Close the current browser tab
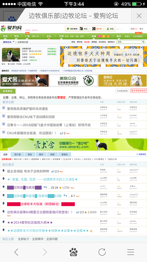The width and height of the screenshot is (147, 262). (139, 16)
